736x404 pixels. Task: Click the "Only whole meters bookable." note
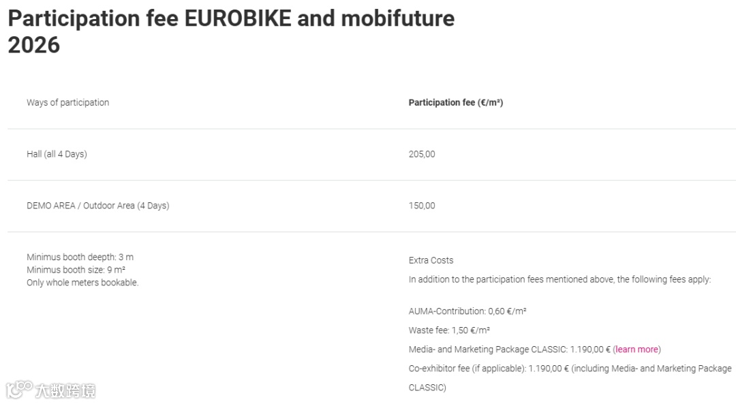(82, 283)
